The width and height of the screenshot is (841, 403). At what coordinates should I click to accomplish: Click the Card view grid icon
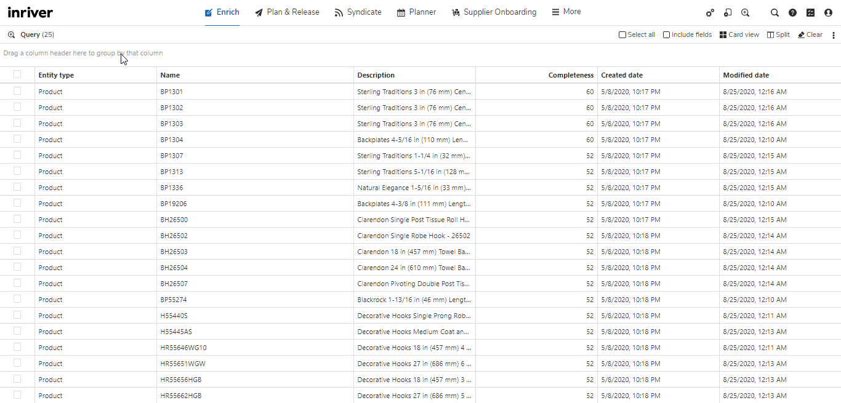[x=723, y=35]
